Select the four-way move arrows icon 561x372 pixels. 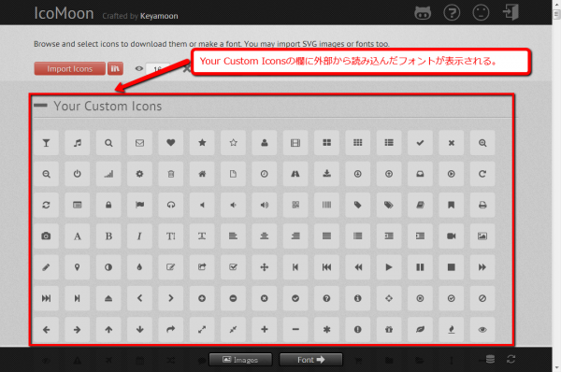[265, 267]
